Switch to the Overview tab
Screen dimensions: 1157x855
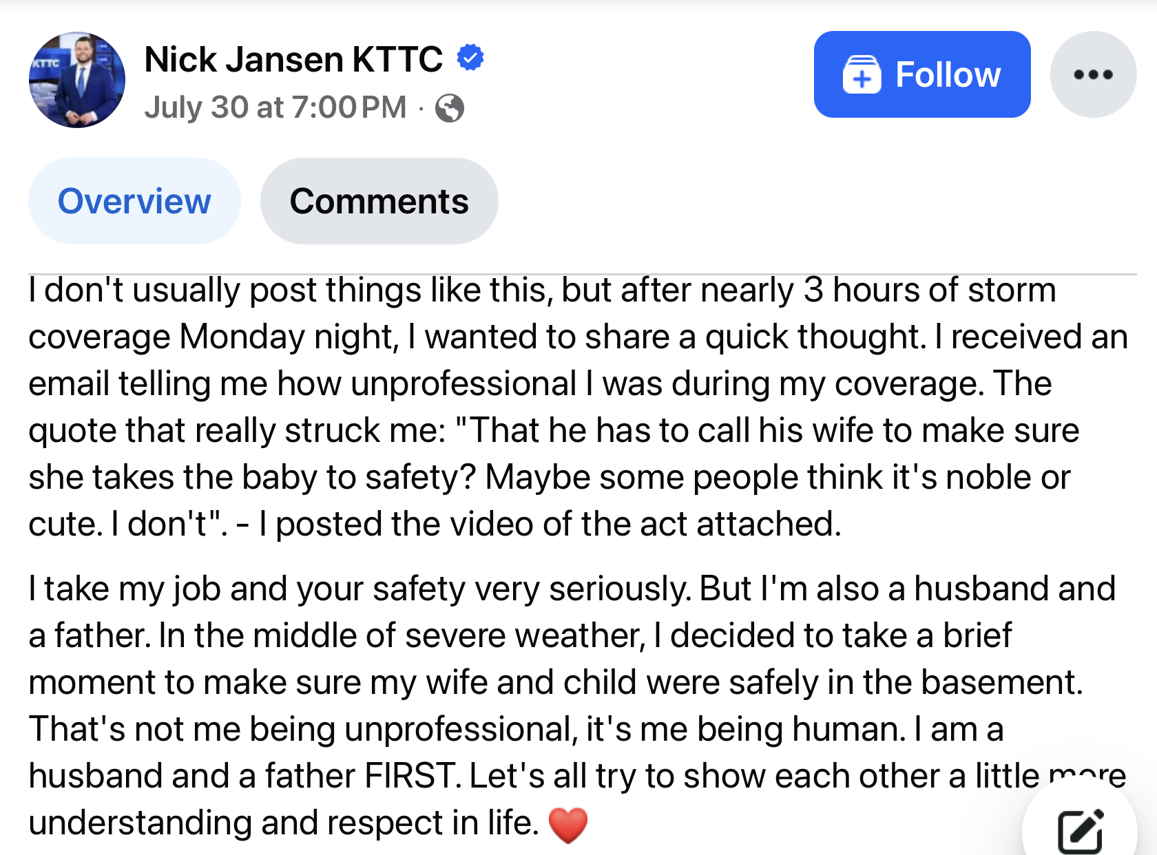[x=134, y=201]
